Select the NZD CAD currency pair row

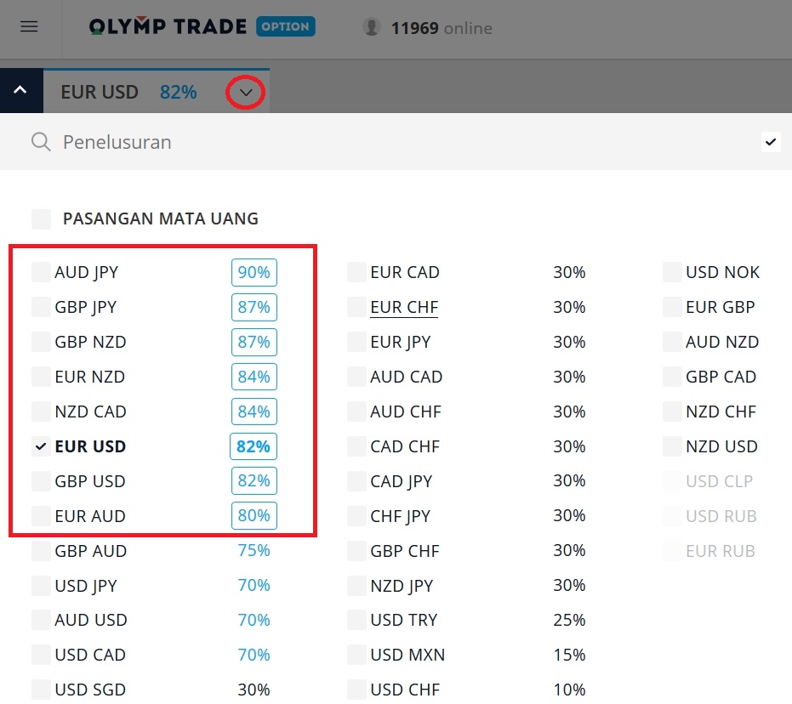[89, 412]
